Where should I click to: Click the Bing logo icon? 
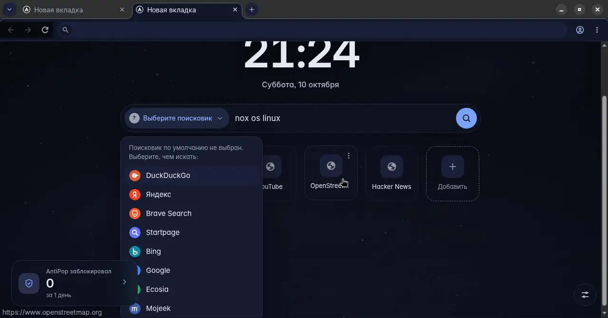point(135,252)
